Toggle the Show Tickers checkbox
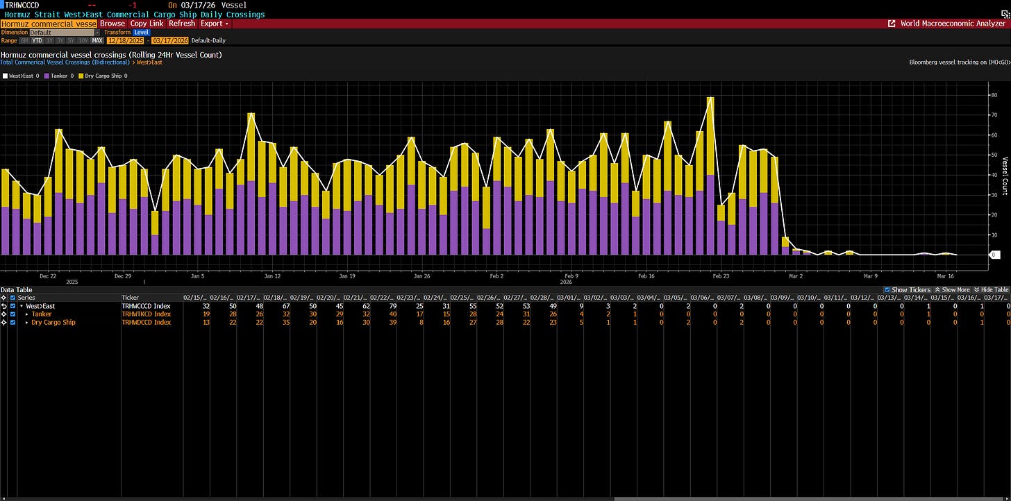Viewport: 1011px width, 501px height. tap(887, 290)
